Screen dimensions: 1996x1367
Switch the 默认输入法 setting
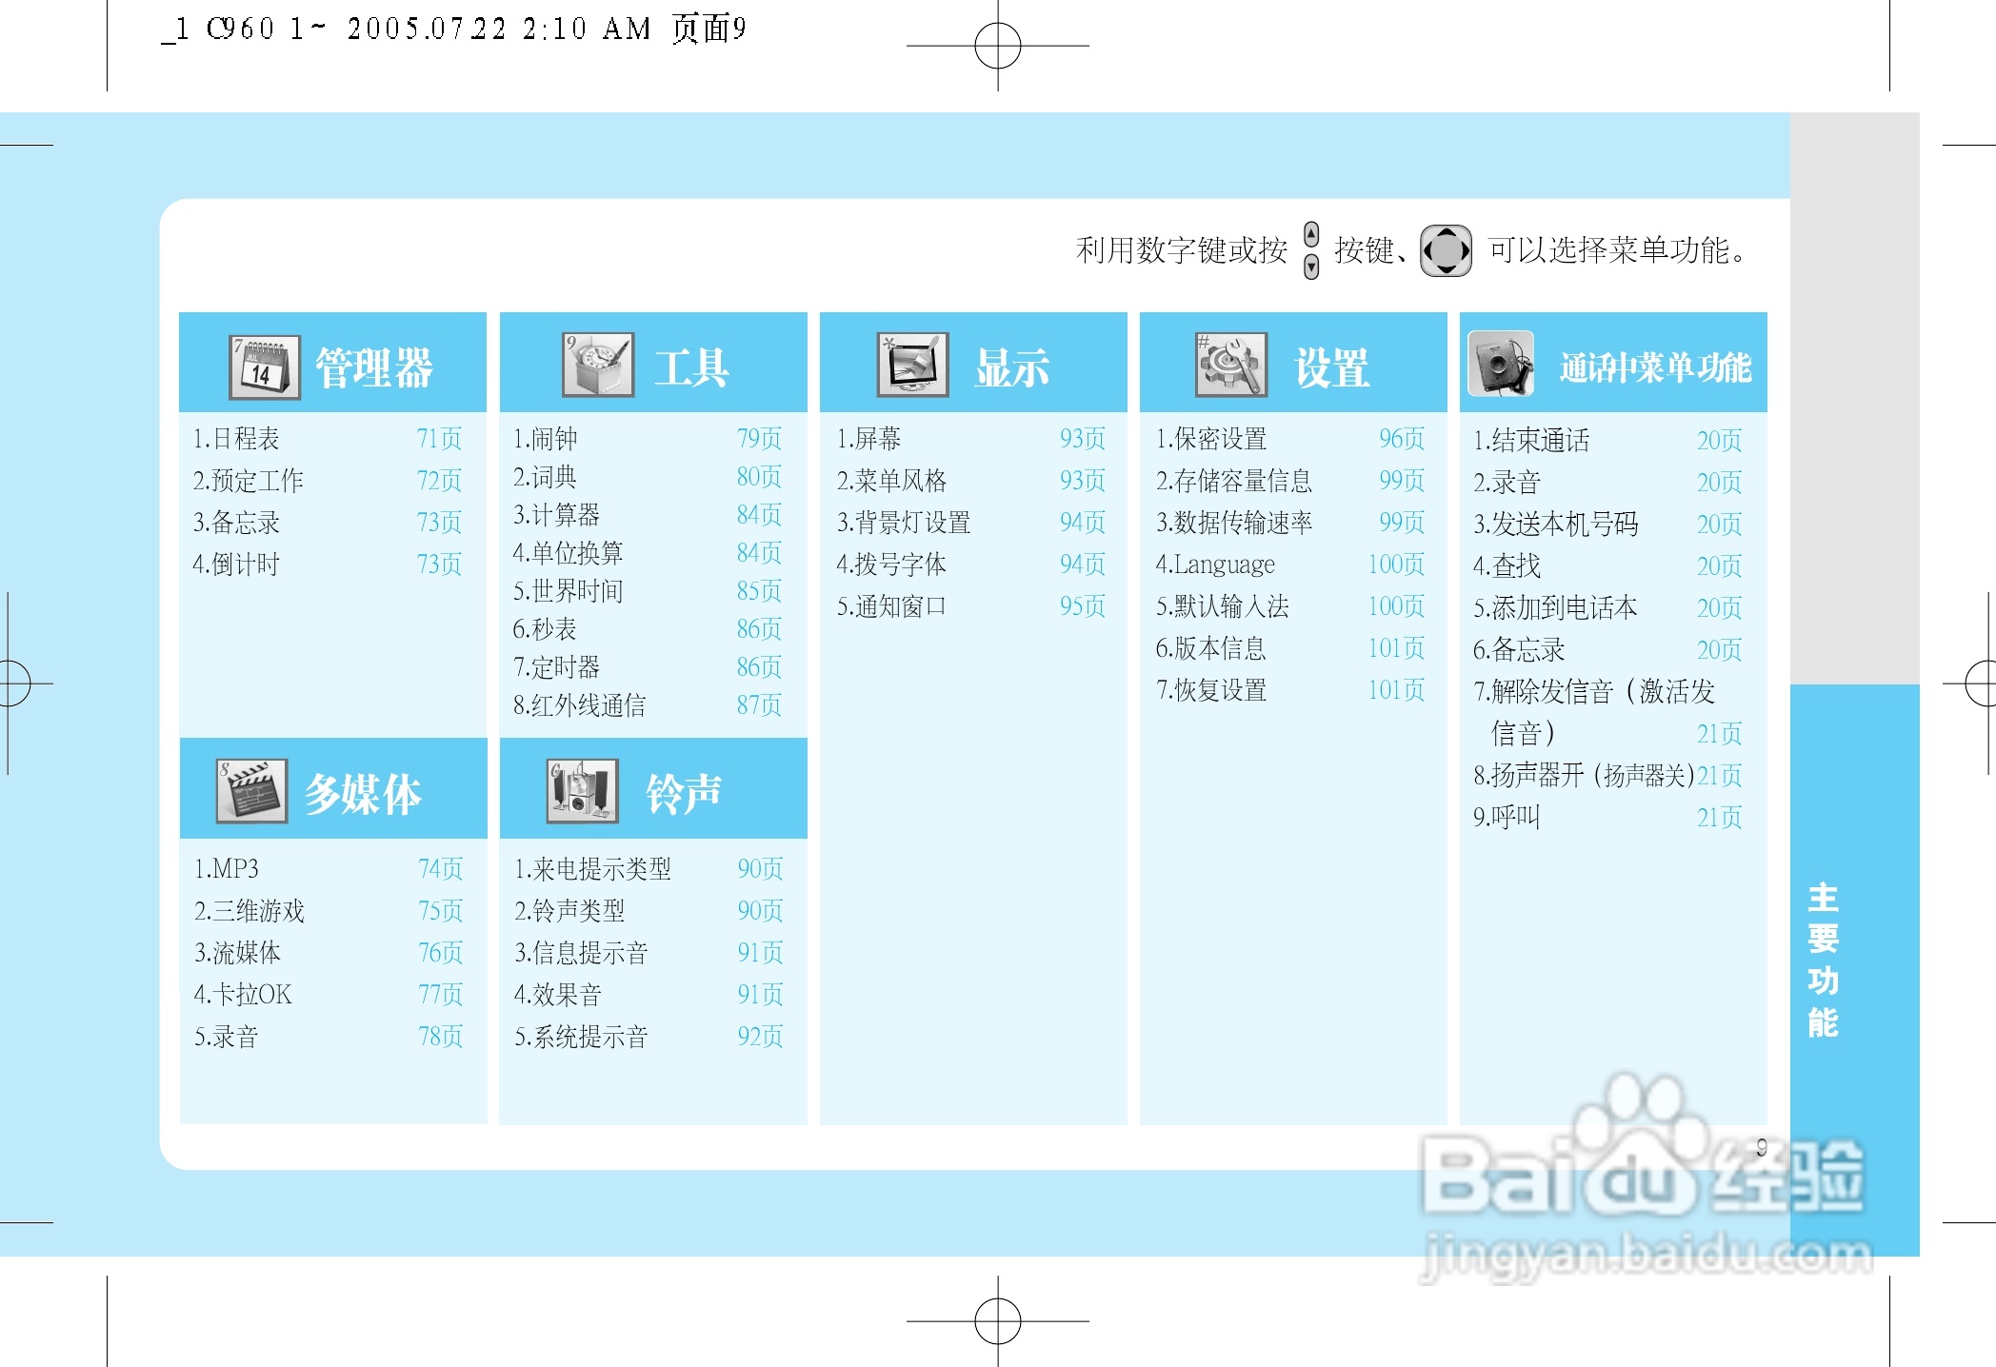click(1224, 605)
